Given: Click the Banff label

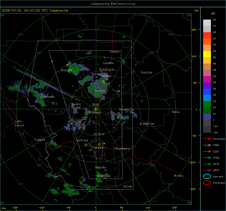Looking at the screenshot, I should pos(41,140).
